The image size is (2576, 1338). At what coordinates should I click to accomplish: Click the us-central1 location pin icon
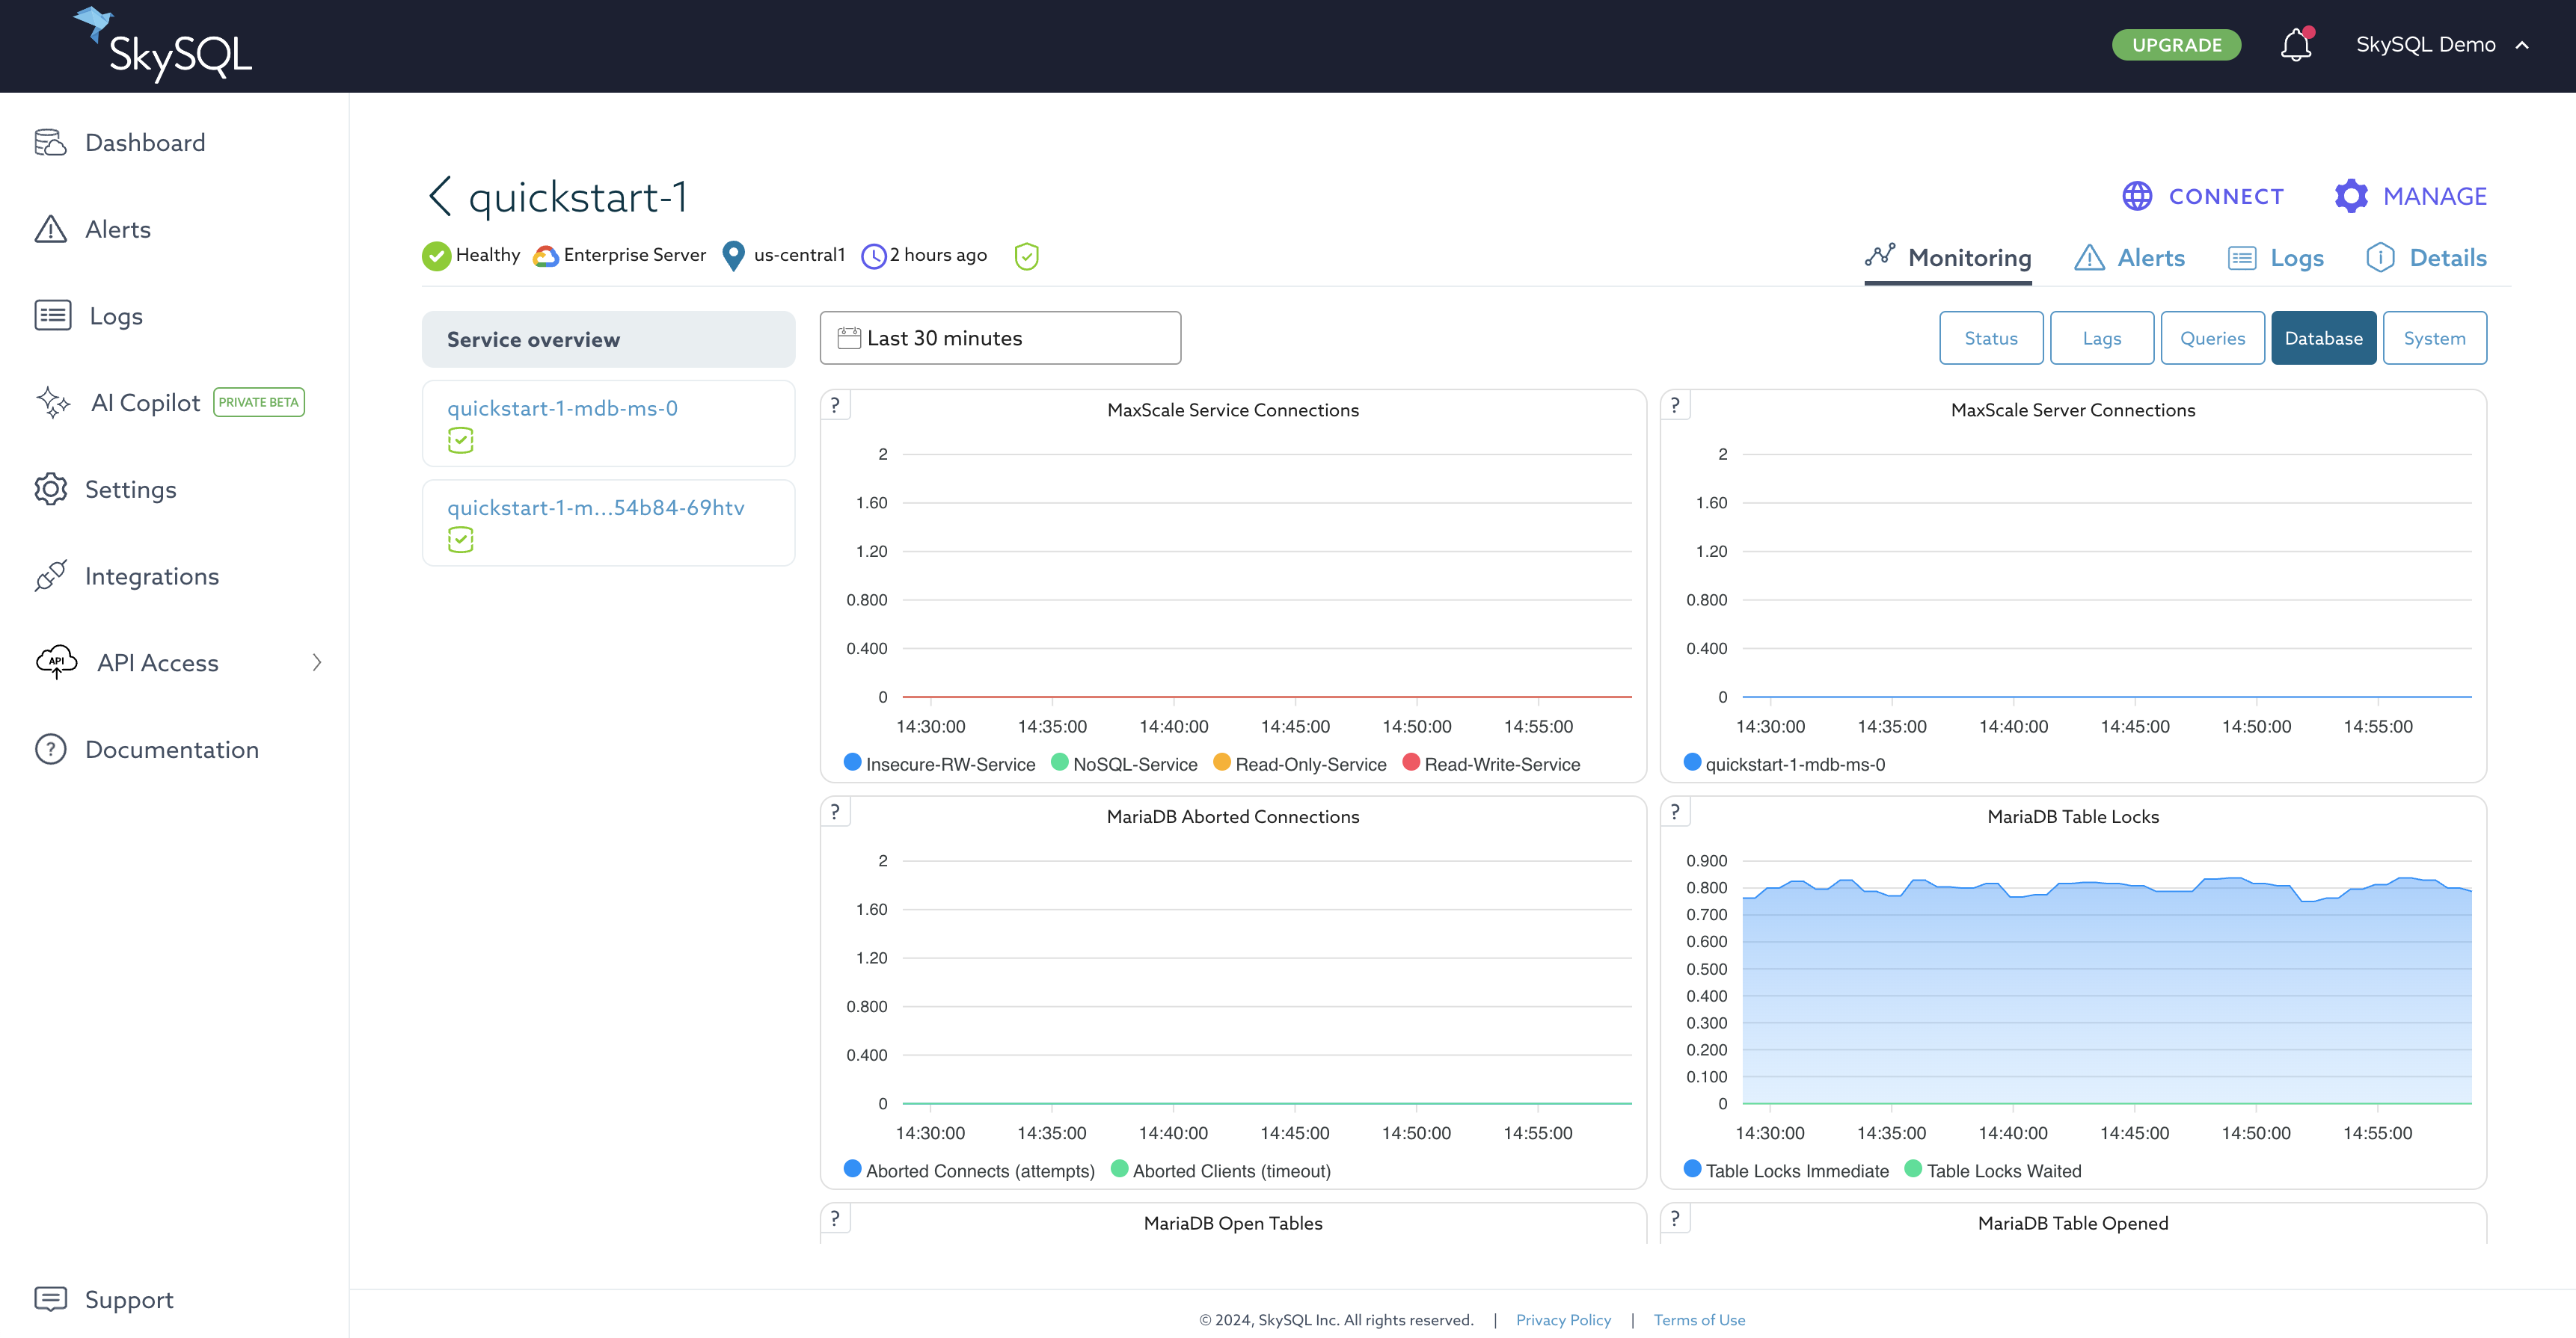(733, 256)
